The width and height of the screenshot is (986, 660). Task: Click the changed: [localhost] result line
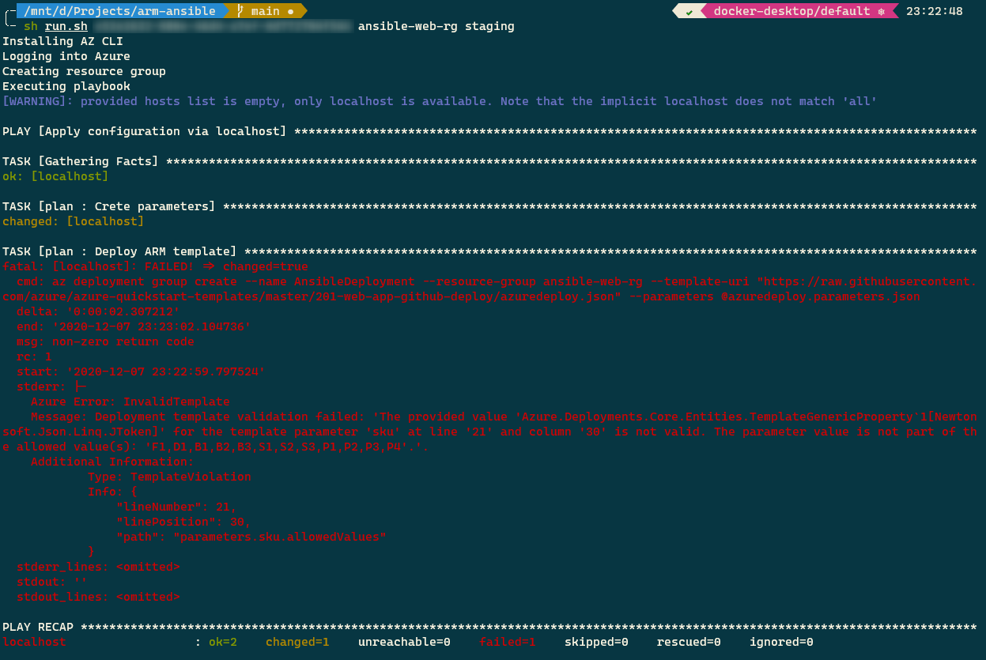click(74, 221)
